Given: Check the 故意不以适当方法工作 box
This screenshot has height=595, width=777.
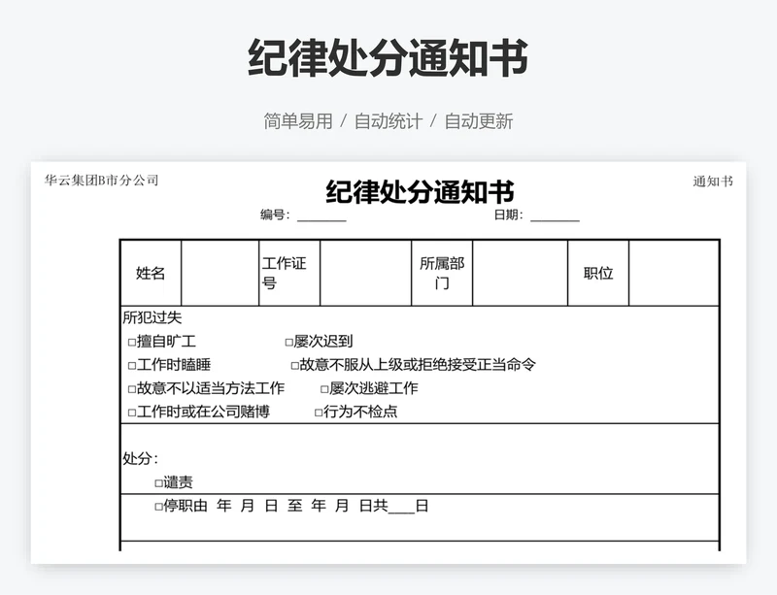Looking at the screenshot, I should [132, 389].
